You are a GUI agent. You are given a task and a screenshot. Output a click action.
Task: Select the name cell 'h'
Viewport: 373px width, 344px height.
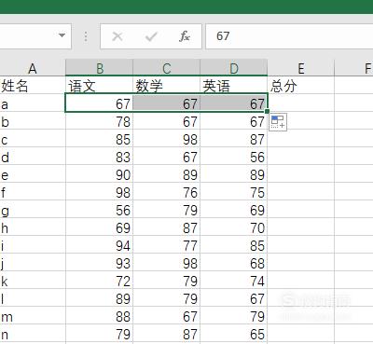33,227
